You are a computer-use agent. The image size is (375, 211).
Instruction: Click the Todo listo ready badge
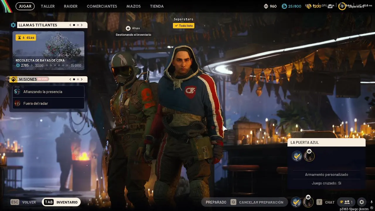pyautogui.click(x=184, y=26)
